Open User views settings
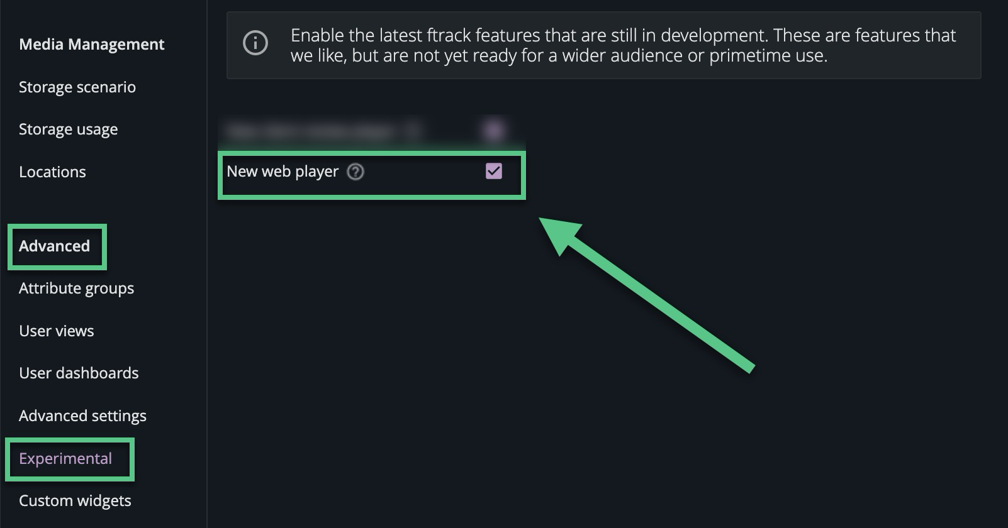 coord(56,331)
